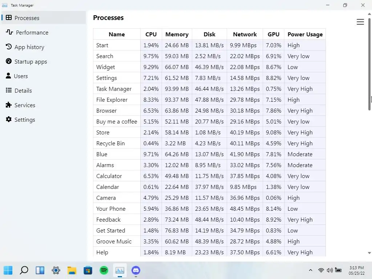Click the App history clock icon

9,47
